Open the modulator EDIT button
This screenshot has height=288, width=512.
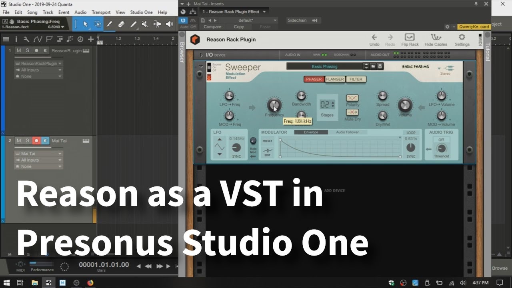(267, 152)
